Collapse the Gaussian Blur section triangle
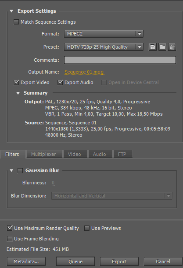183x268 pixels. (11, 170)
